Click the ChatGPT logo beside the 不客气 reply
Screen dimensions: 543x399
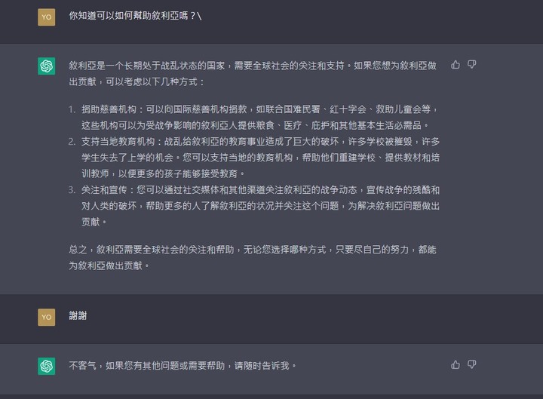[x=47, y=366]
